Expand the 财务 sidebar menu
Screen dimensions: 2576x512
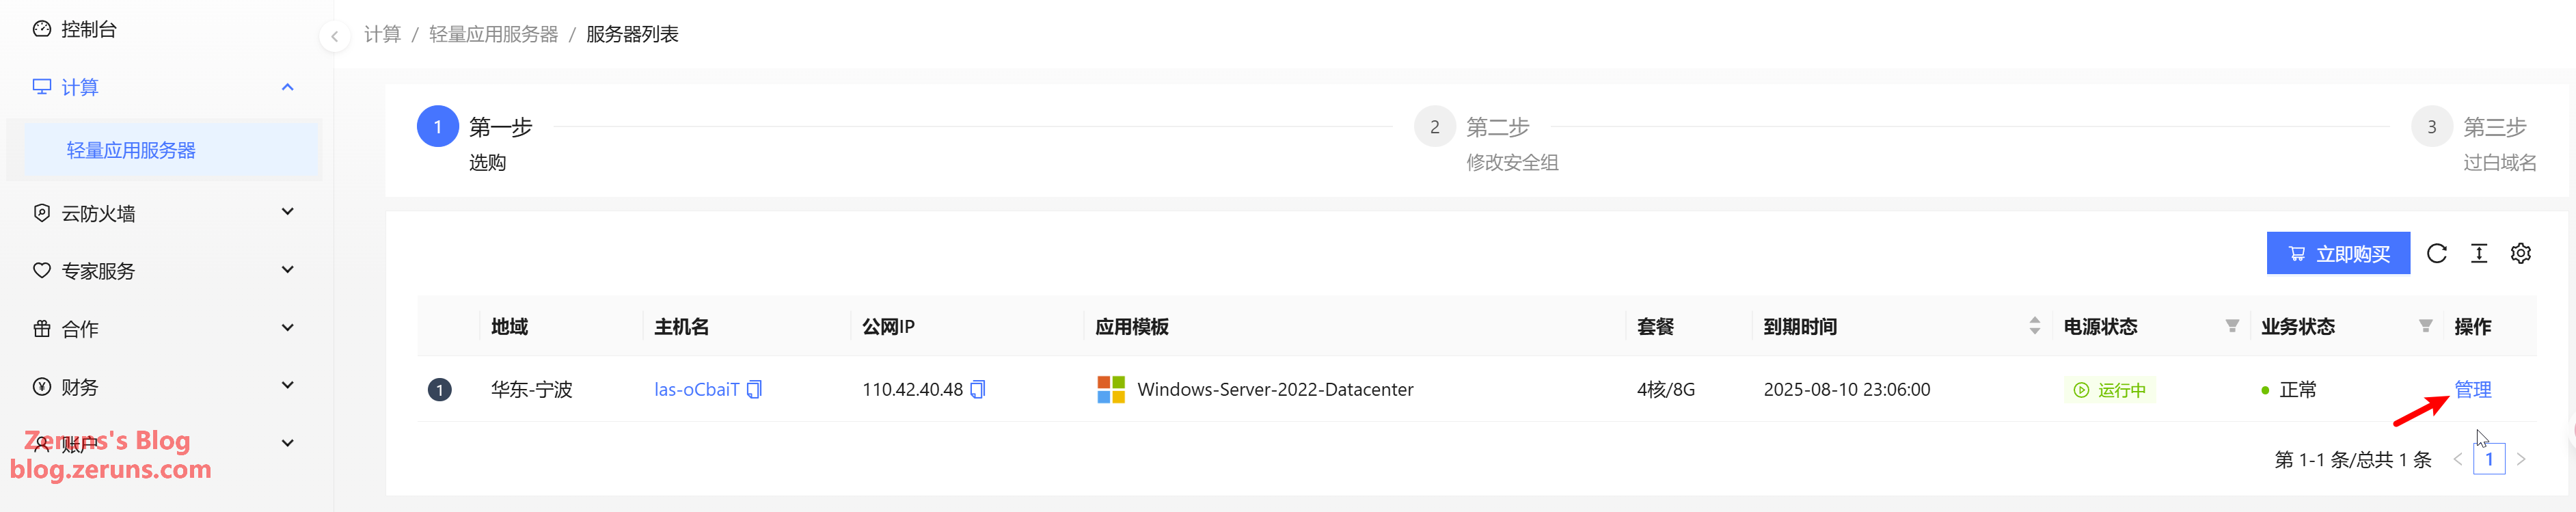click(x=288, y=386)
